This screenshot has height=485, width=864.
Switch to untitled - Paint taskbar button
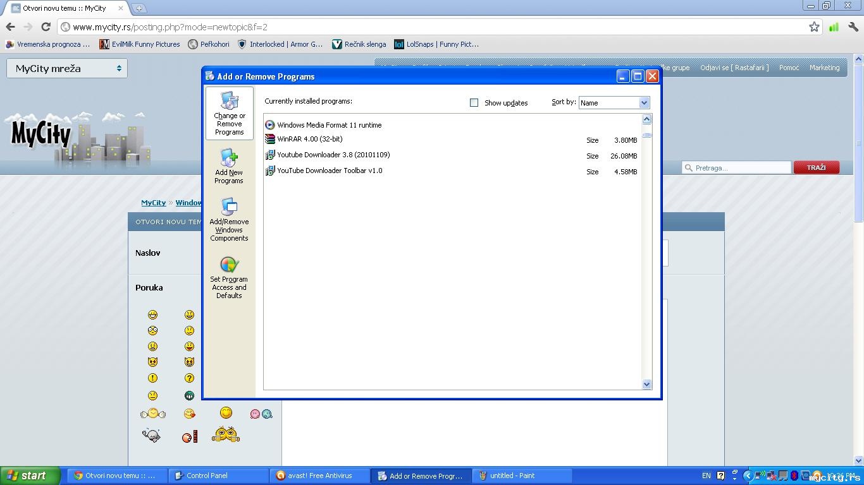point(522,476)
